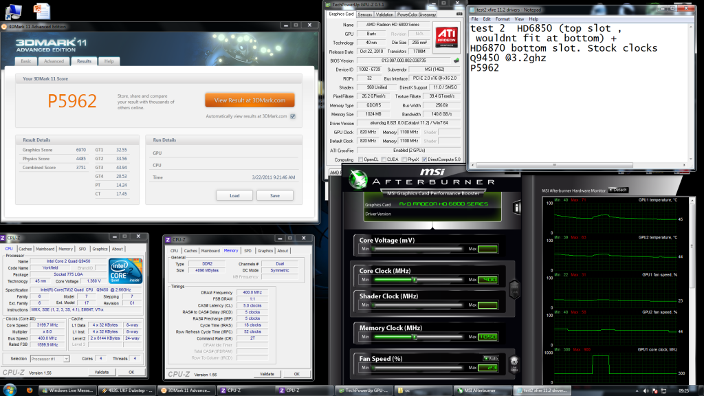This screenshot has width=704, height=396.
Task: Toggle the CUDA checkbox in GPU-Z
Action: pyautogui.click(x=384, y=159)
